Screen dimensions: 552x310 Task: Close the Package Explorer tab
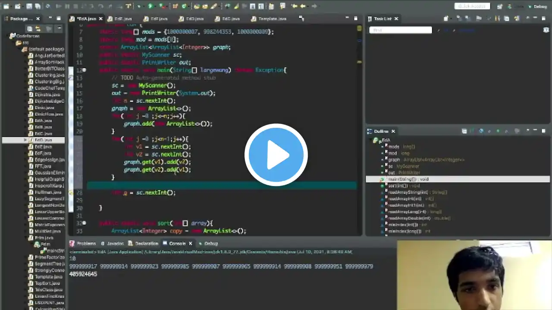38,19
